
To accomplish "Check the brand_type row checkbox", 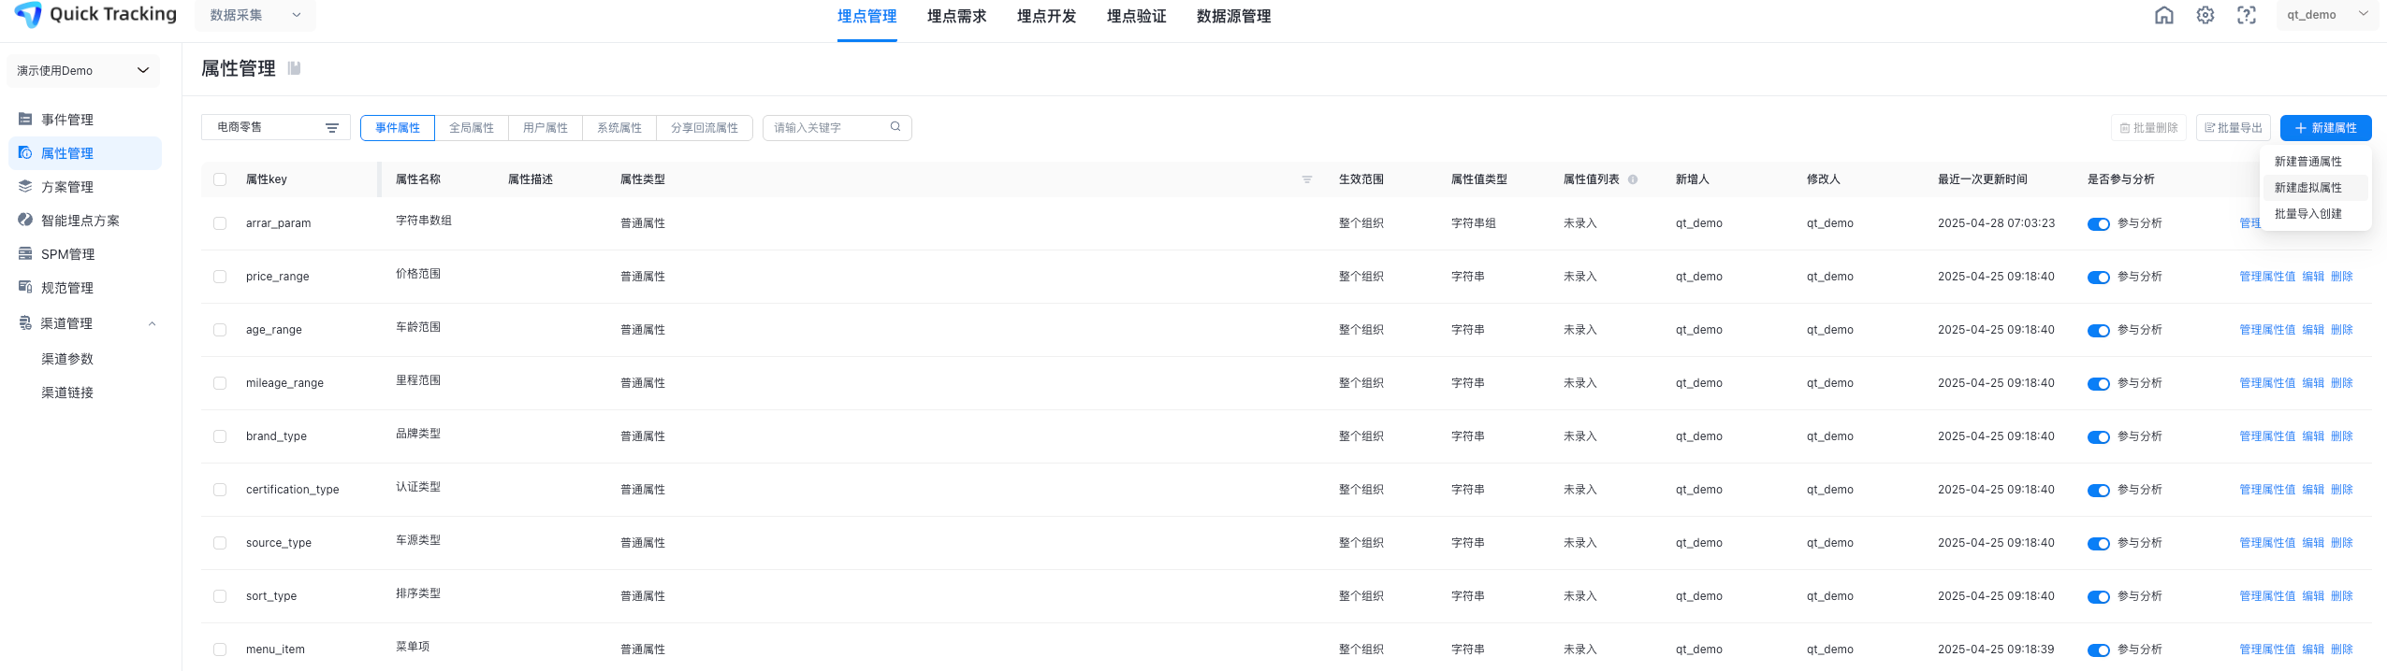I will pyautogui.click(x=220, y=436).
